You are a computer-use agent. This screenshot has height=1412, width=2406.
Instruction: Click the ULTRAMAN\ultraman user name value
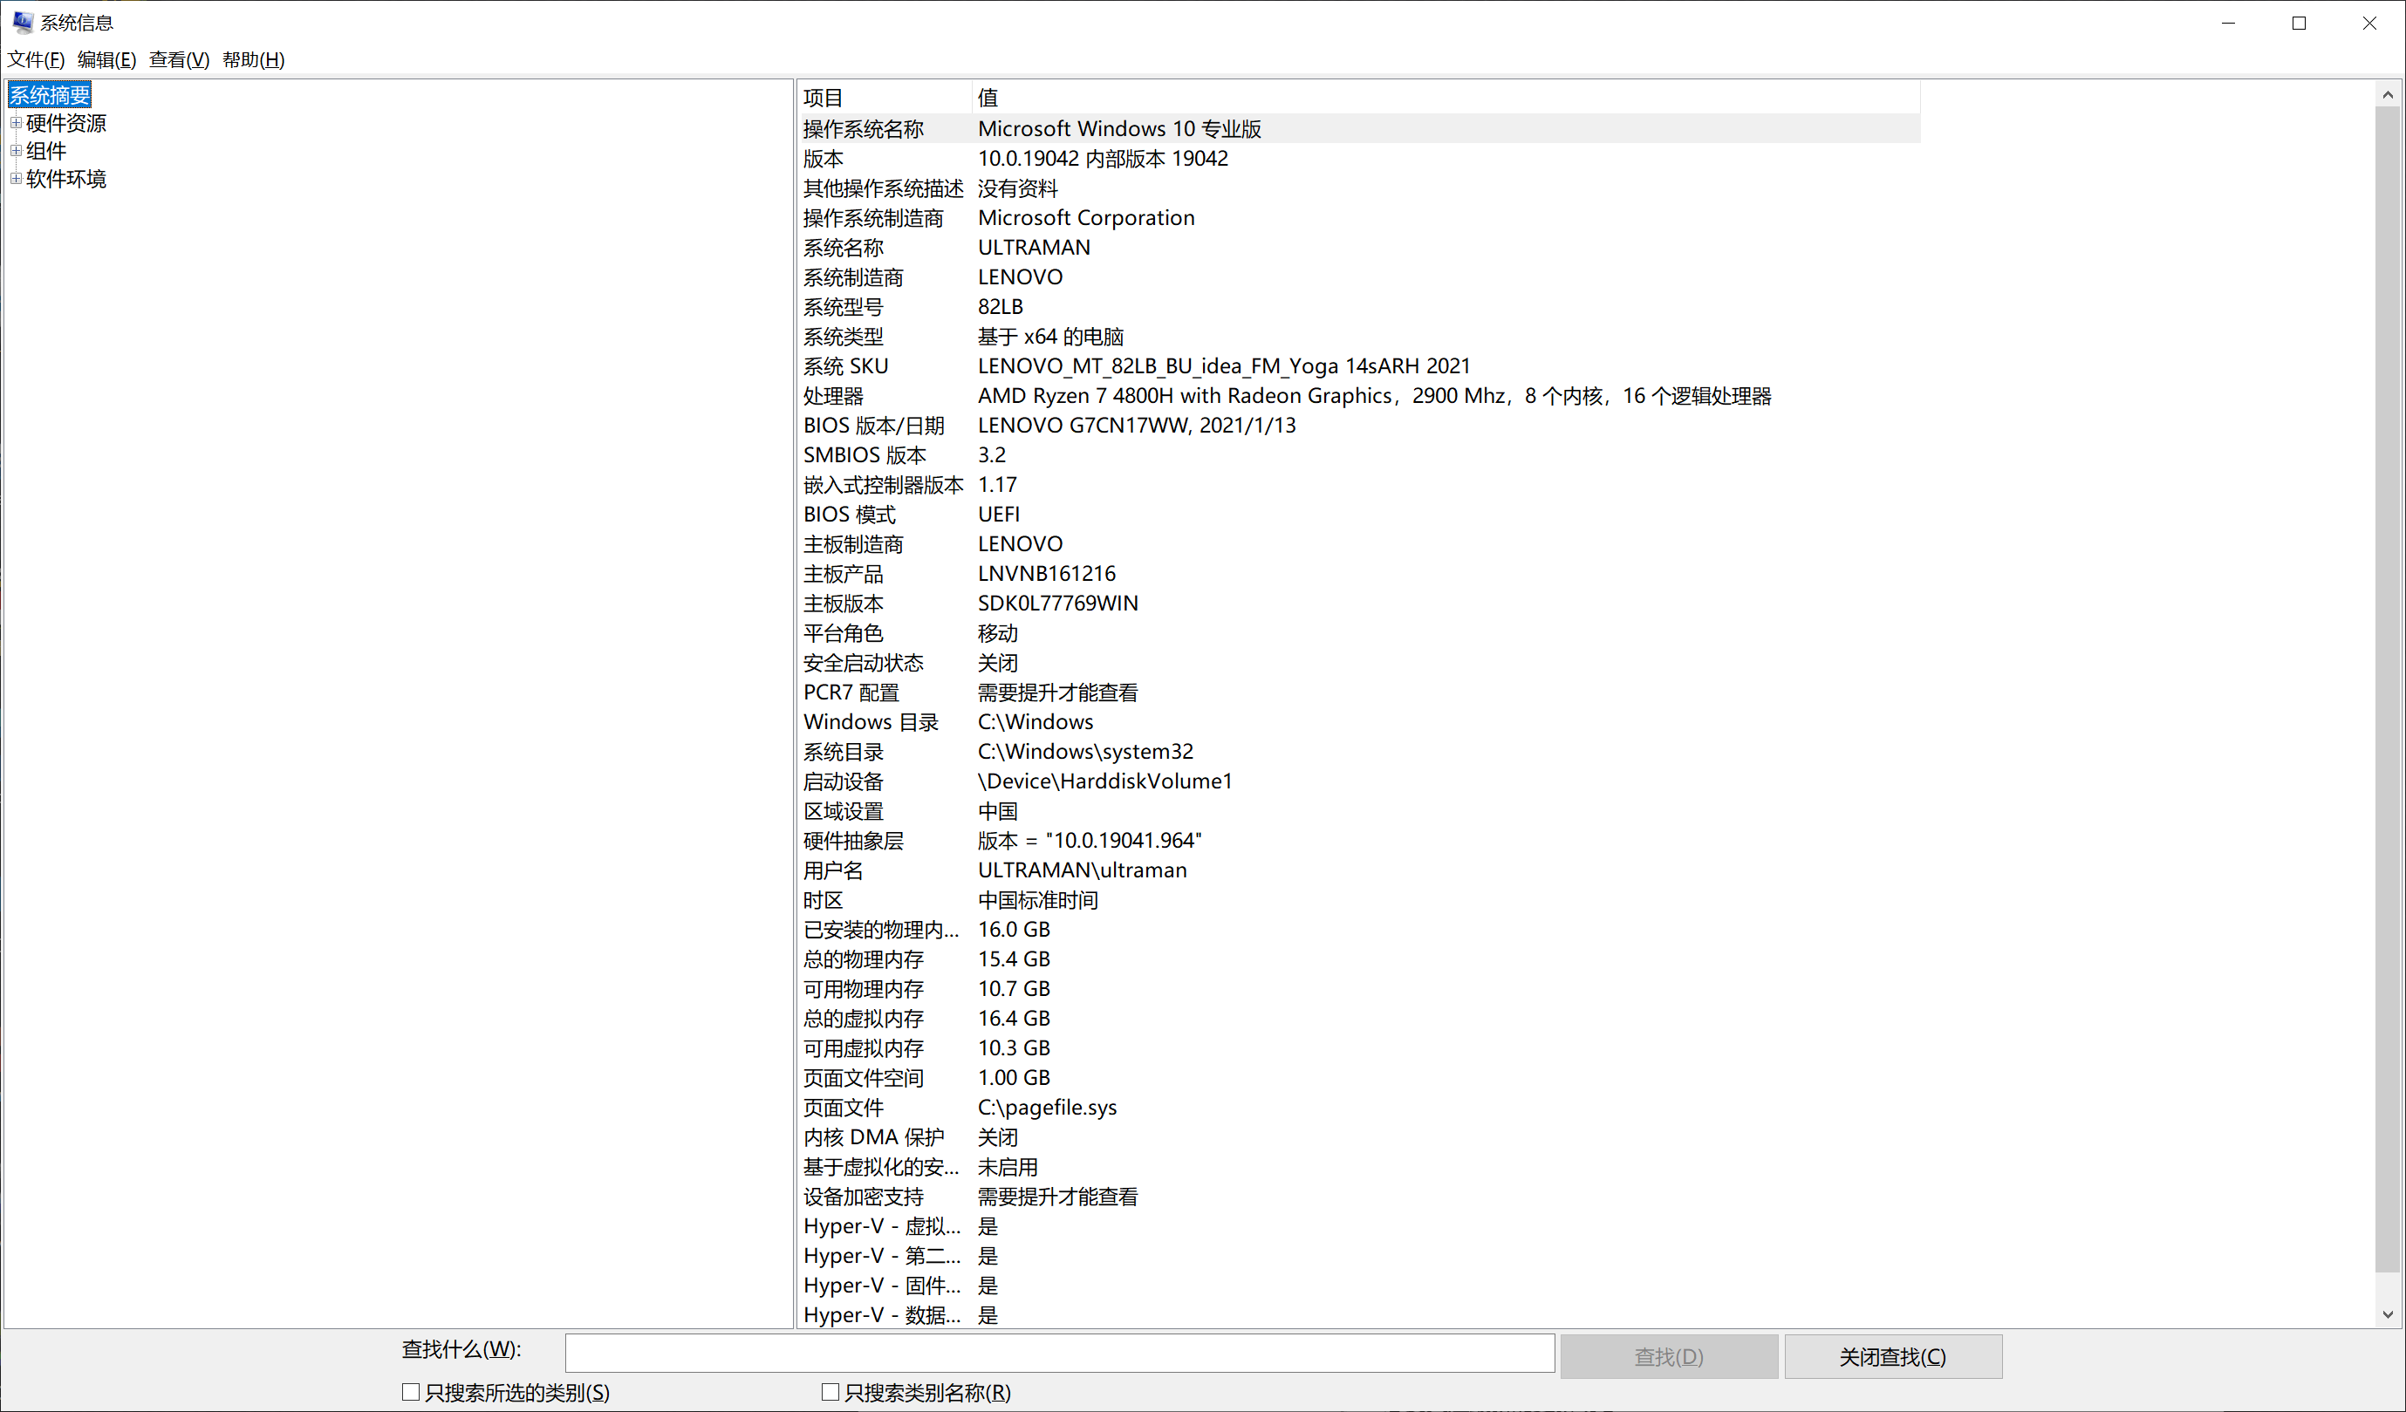[1083, 870]
